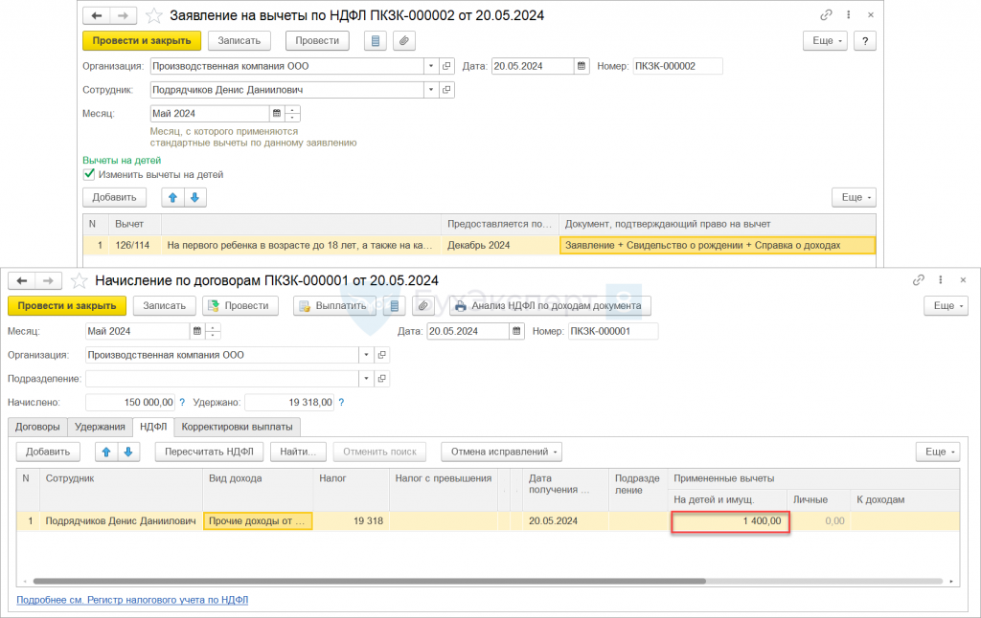
Task: Open the month picker for Месяц in Заявление
Action: point(277,114)
